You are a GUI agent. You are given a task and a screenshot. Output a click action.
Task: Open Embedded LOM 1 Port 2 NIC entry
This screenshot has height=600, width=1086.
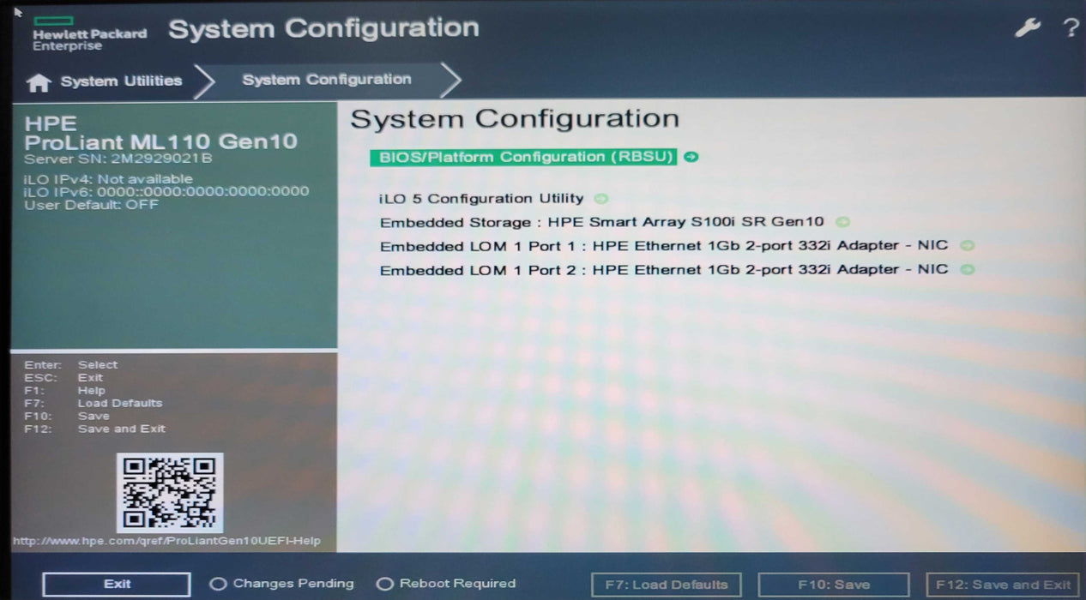point(664,270)
